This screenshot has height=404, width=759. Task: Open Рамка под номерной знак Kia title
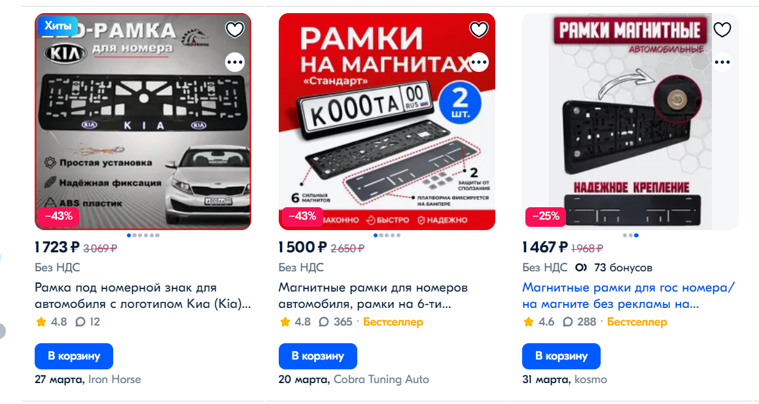pyautogui.click(x=143, y=295)
